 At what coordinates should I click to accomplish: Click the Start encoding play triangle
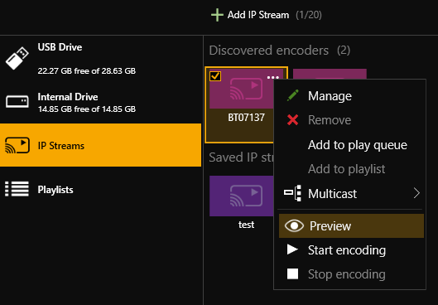tap(292, 249)
